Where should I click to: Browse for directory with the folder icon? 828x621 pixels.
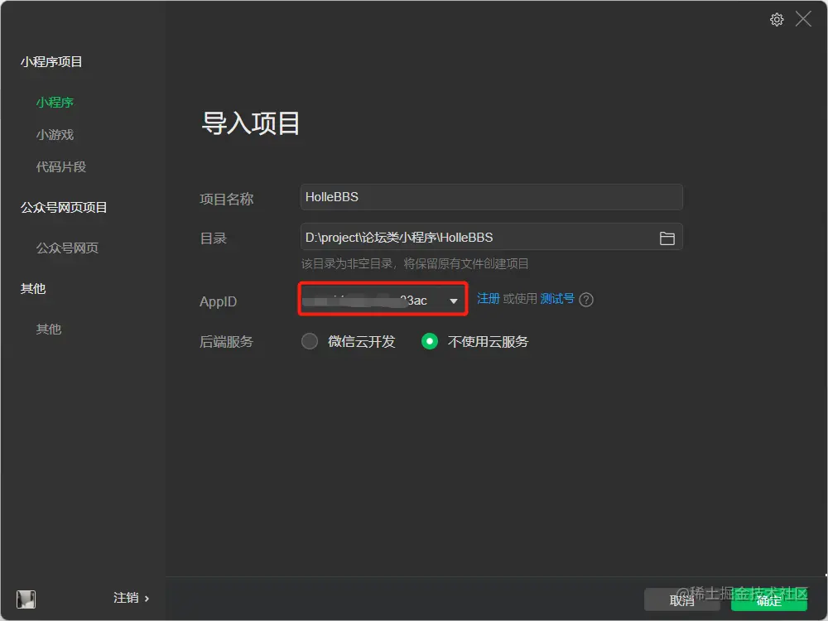(667, 238)
